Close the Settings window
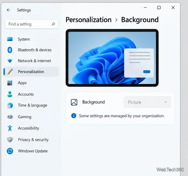 click(173, 8)
